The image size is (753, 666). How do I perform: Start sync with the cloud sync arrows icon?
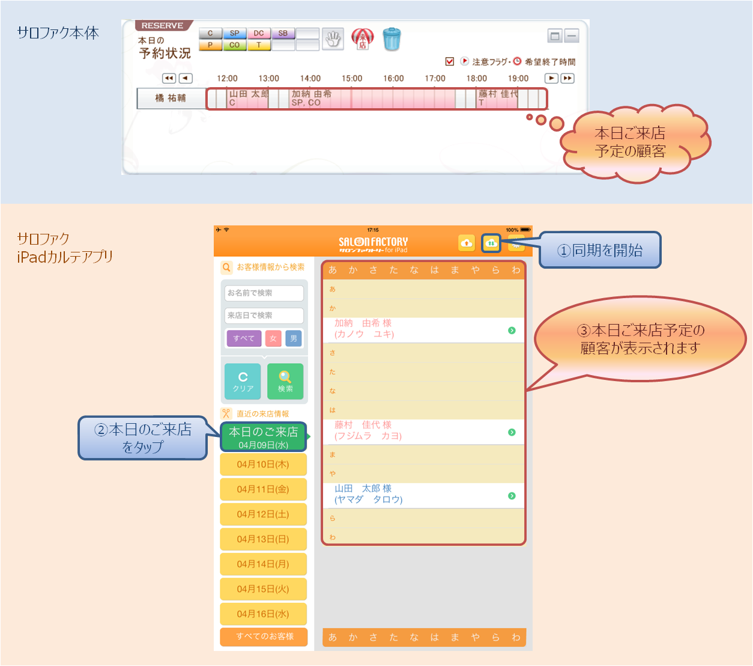[491, 243]
